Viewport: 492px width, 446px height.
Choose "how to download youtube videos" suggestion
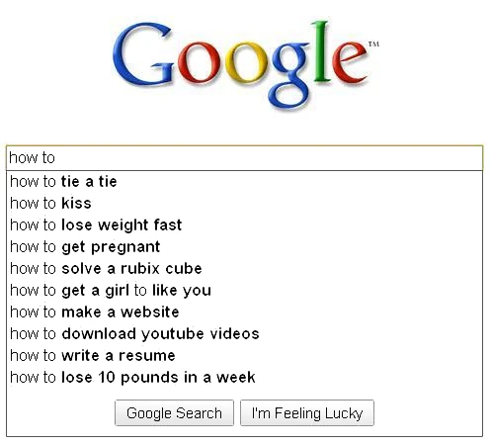244,334
